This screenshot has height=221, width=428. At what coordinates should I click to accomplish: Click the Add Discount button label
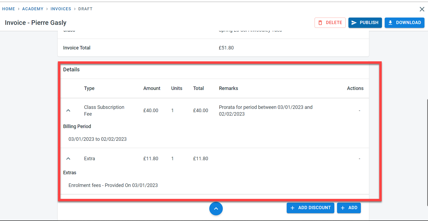point(314,208)
